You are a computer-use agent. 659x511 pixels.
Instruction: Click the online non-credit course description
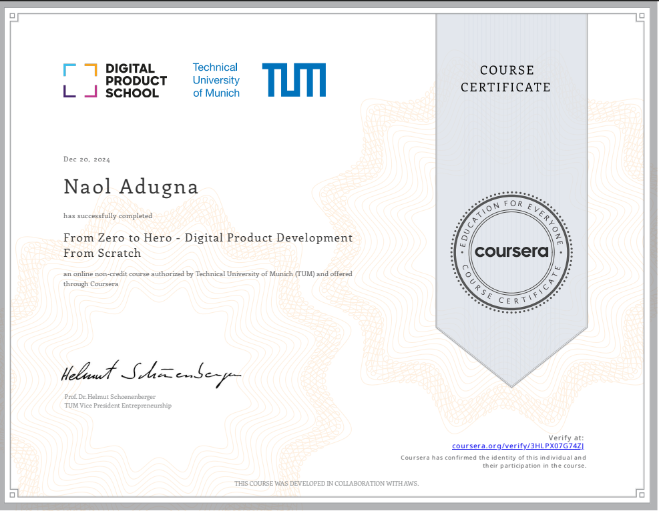208,279
